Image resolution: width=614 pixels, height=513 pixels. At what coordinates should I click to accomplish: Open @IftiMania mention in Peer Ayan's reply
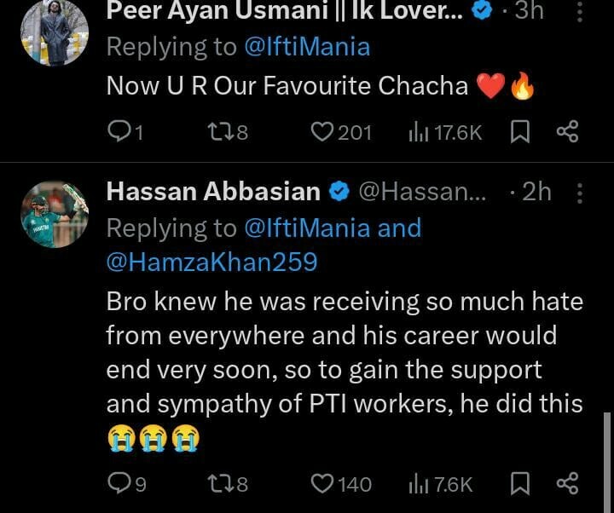pyautogui.click(x=307, y=46)
